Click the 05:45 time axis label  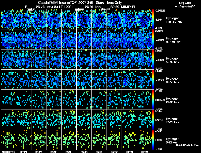point(84,152)
